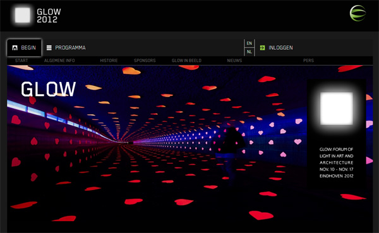Open the PROGRAMMA tab
Screen dimensions: 379x233
coord(66,48)
